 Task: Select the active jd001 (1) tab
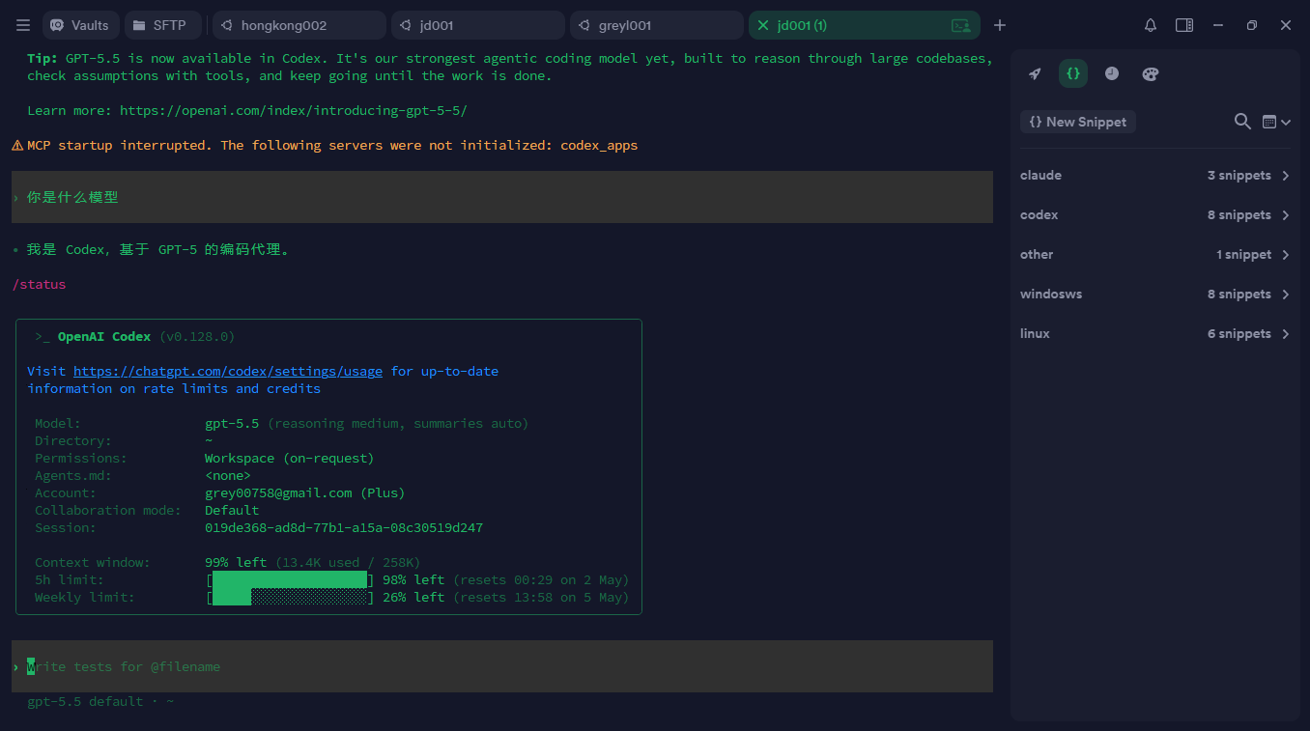tap(864, 25)
